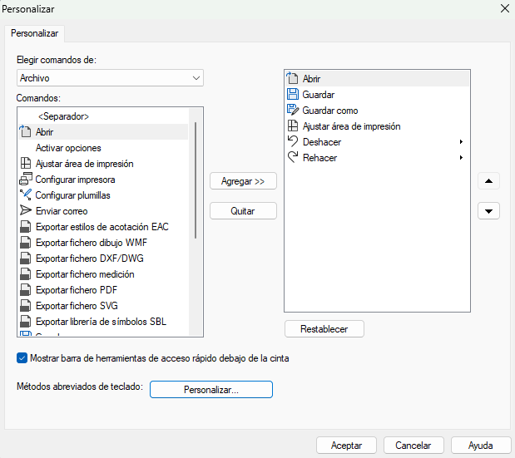
Task: Move selected command down with arrow button
Action: click(x=488, y=210)
